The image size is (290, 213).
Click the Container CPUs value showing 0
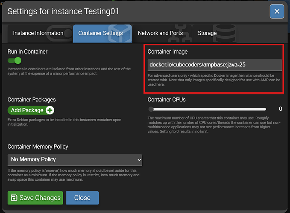coord(280,109)
